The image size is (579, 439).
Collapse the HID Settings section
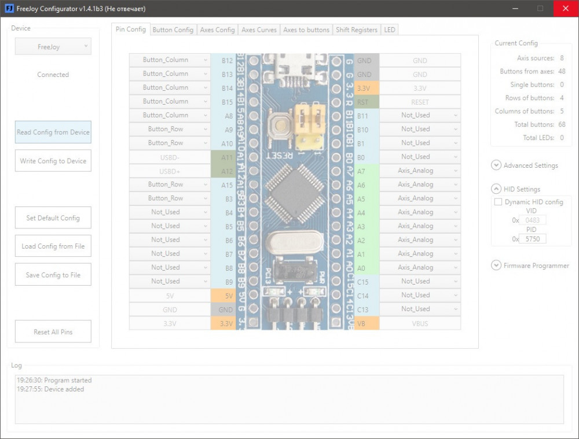[x=496, y=189]
